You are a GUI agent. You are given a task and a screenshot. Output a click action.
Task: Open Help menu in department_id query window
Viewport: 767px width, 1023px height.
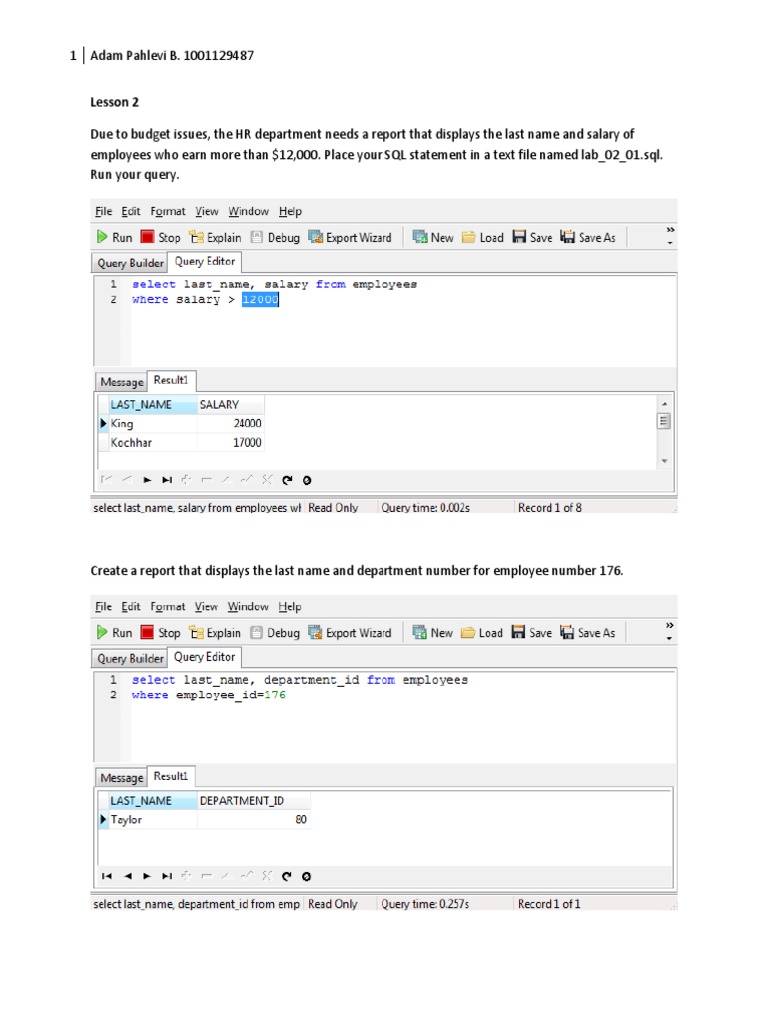click(x=289, y=606)
